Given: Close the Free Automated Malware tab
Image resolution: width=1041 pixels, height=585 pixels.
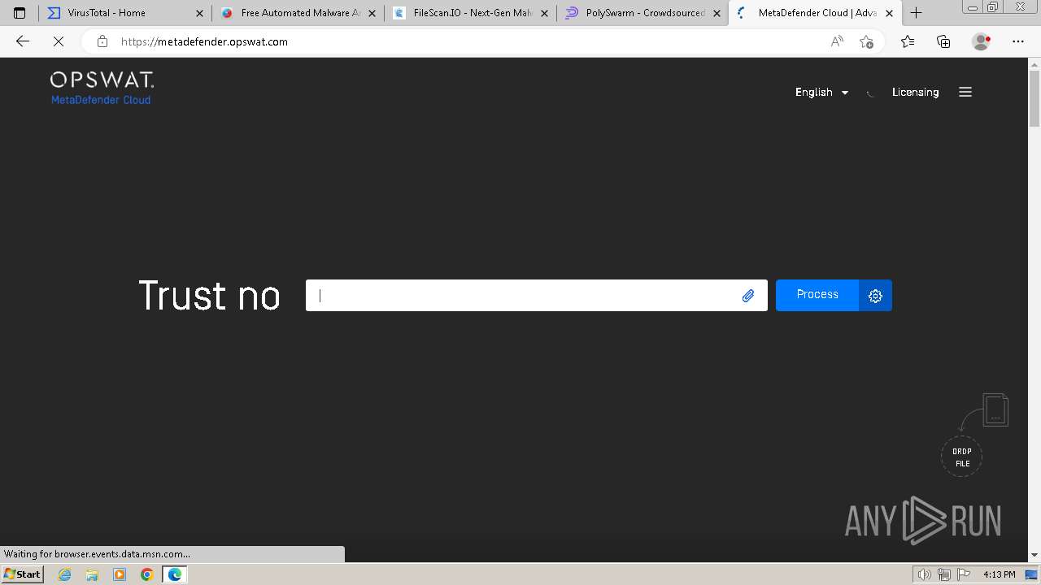Looking at the screenshot, I should click(372, 13).
